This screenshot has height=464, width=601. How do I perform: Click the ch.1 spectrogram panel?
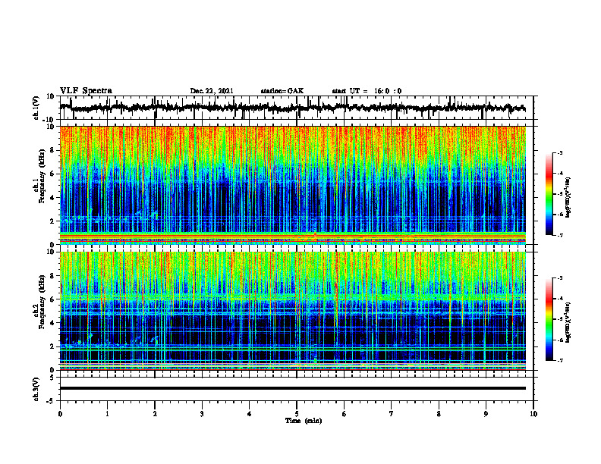293,185
